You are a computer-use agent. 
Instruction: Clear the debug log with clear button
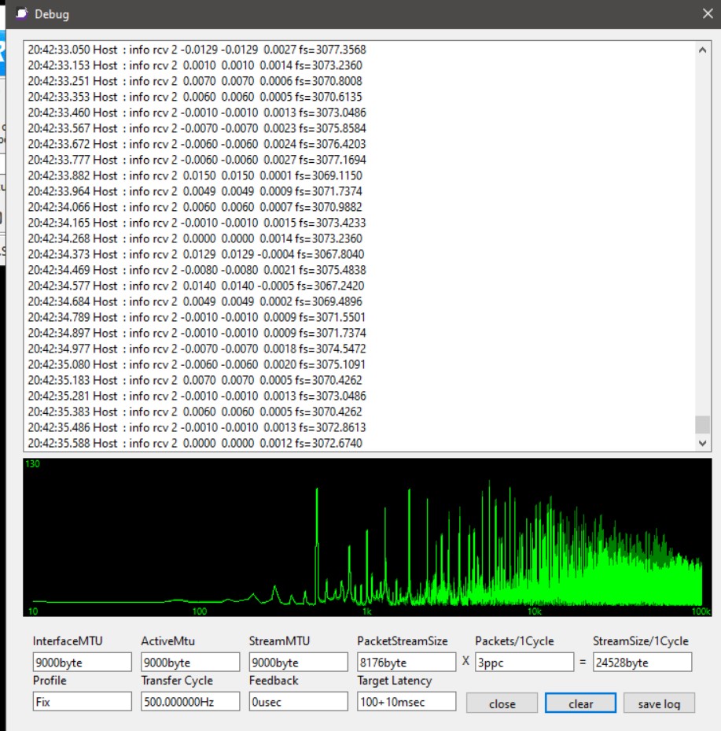click(x=580, y=703)
